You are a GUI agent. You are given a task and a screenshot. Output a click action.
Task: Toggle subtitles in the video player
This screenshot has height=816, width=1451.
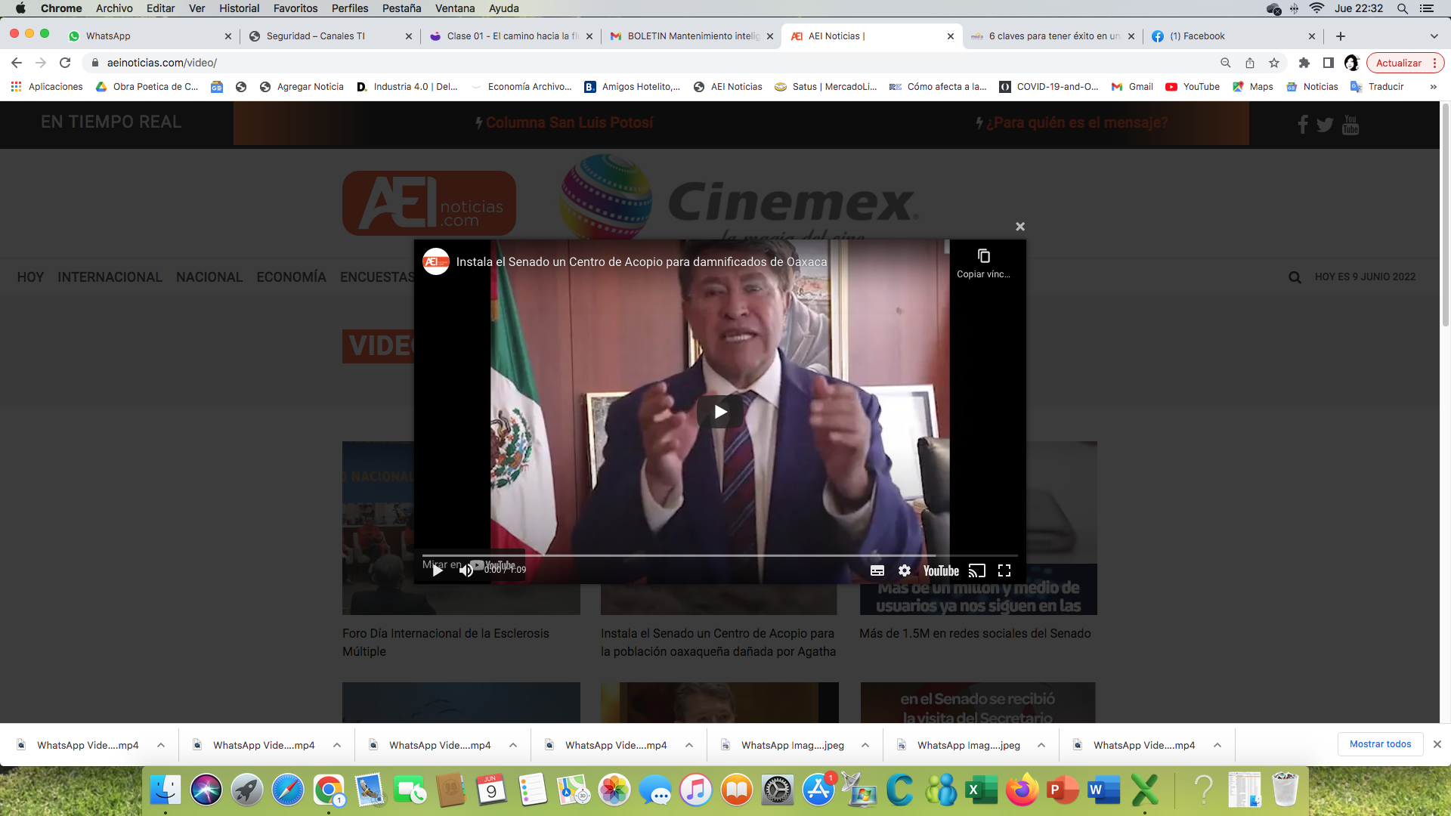click(877, 570)
